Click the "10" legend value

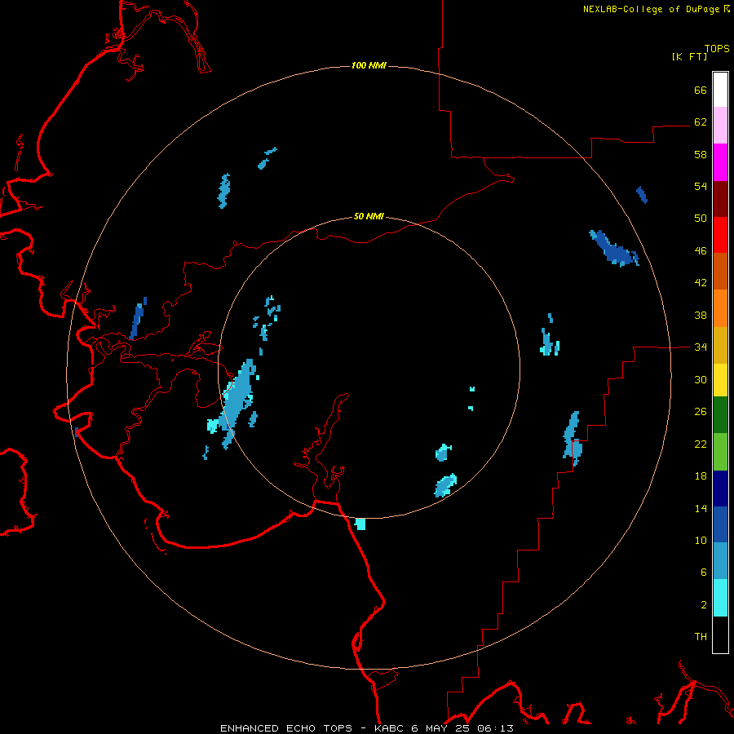click(701, 540)
